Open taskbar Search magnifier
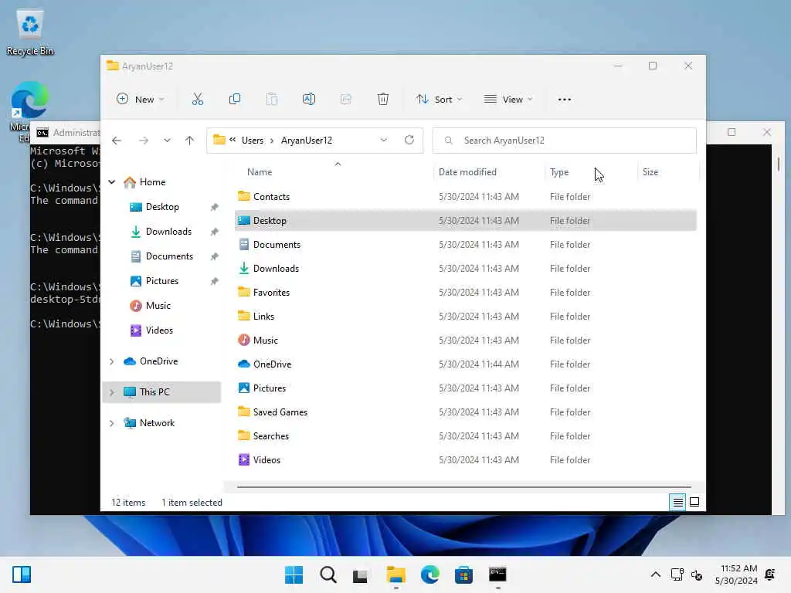Screen dimensions: 791x593 tap(328, 574)
